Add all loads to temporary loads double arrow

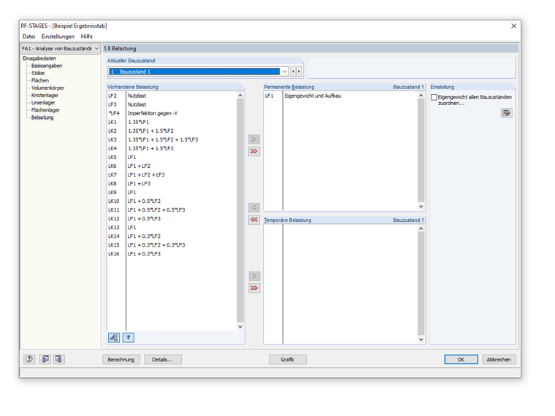click(254, 288)
